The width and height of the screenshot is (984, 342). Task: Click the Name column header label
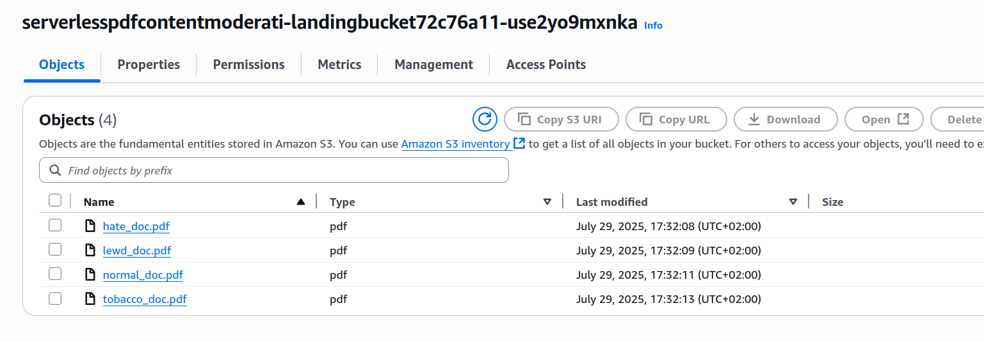pyautogui.click(x=99, y=202)
